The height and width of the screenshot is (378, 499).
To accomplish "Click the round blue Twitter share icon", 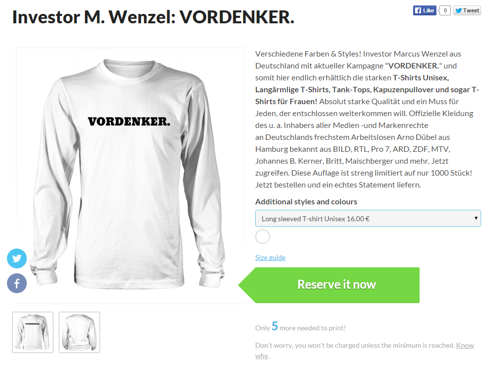I will coord(17,258).
